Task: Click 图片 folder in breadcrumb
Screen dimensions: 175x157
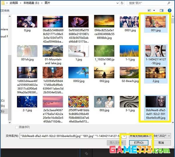Action: [47, 3]
